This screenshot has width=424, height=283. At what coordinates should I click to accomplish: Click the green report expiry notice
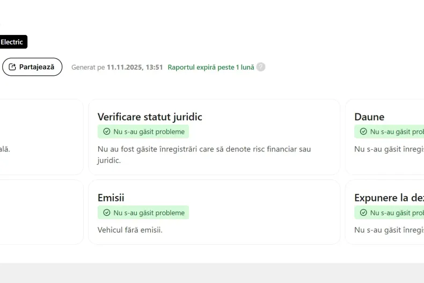click(211, 67)
